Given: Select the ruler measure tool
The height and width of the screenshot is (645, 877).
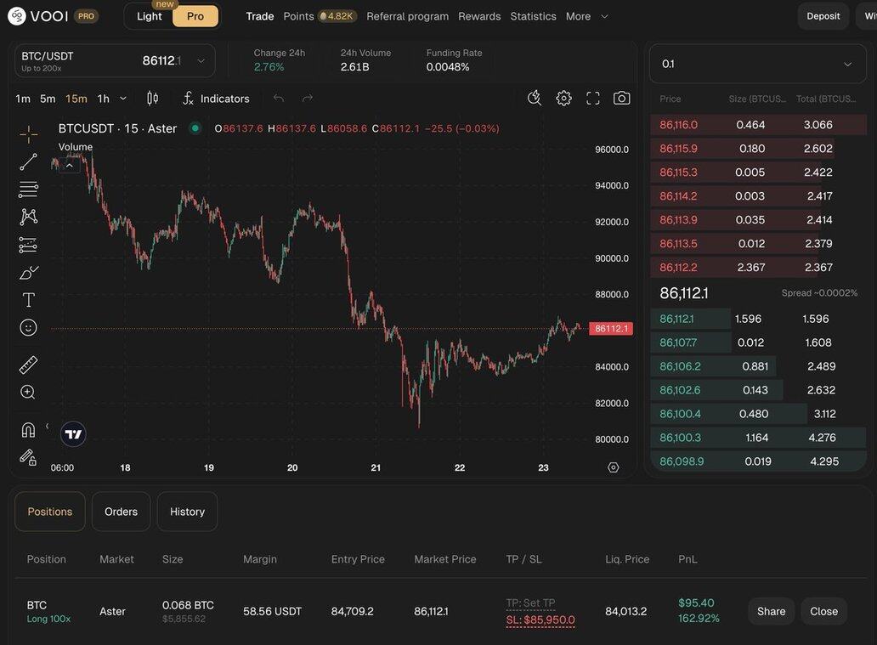Looking at the screenshot, I should tap(28, 365).
